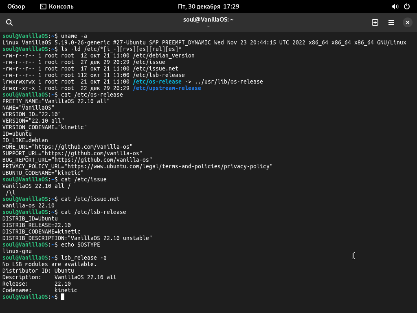
Task: Click the /etc/issue.net file name in listing
Action: coord(155,68)
